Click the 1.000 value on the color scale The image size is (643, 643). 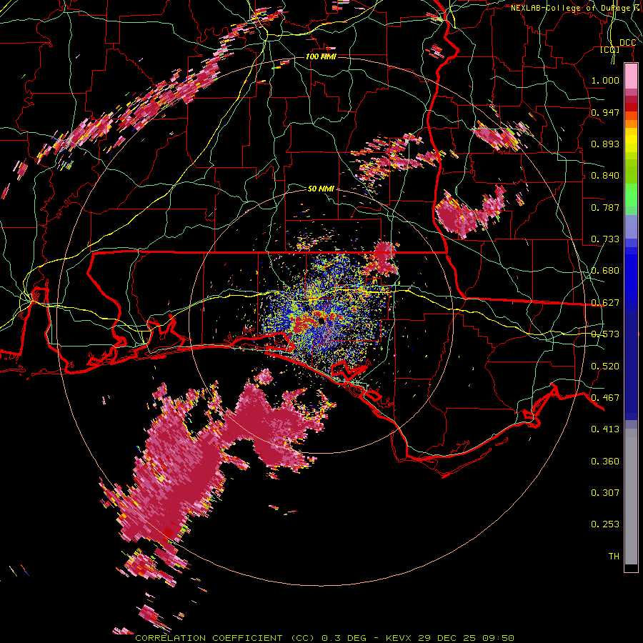pos(605,80)
